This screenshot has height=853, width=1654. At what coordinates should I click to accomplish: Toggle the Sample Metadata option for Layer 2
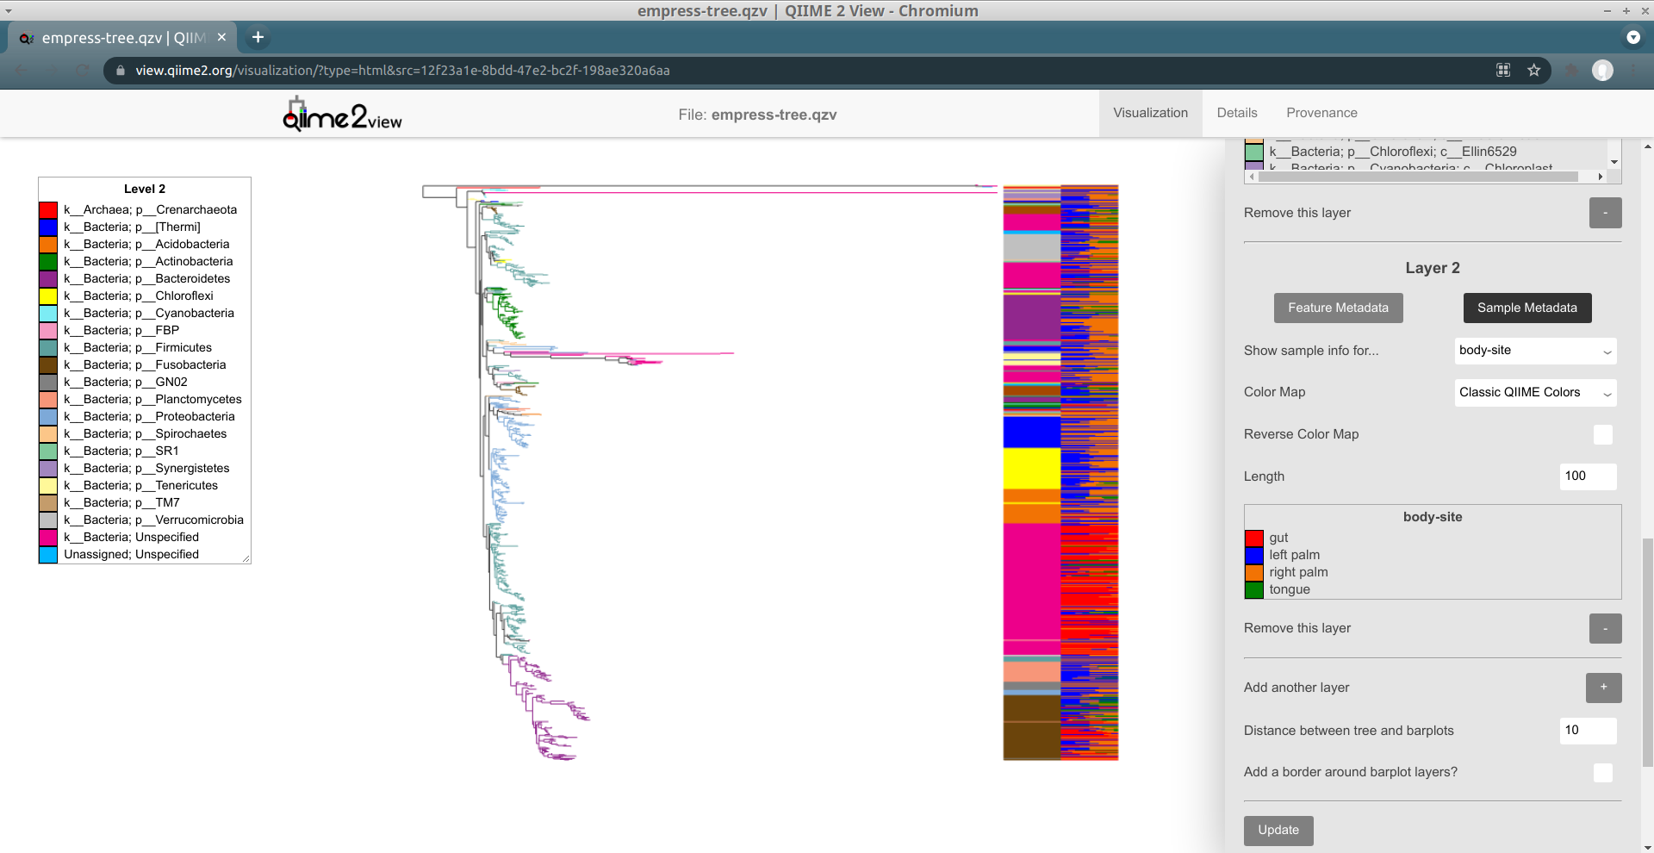pos(1527,308)
